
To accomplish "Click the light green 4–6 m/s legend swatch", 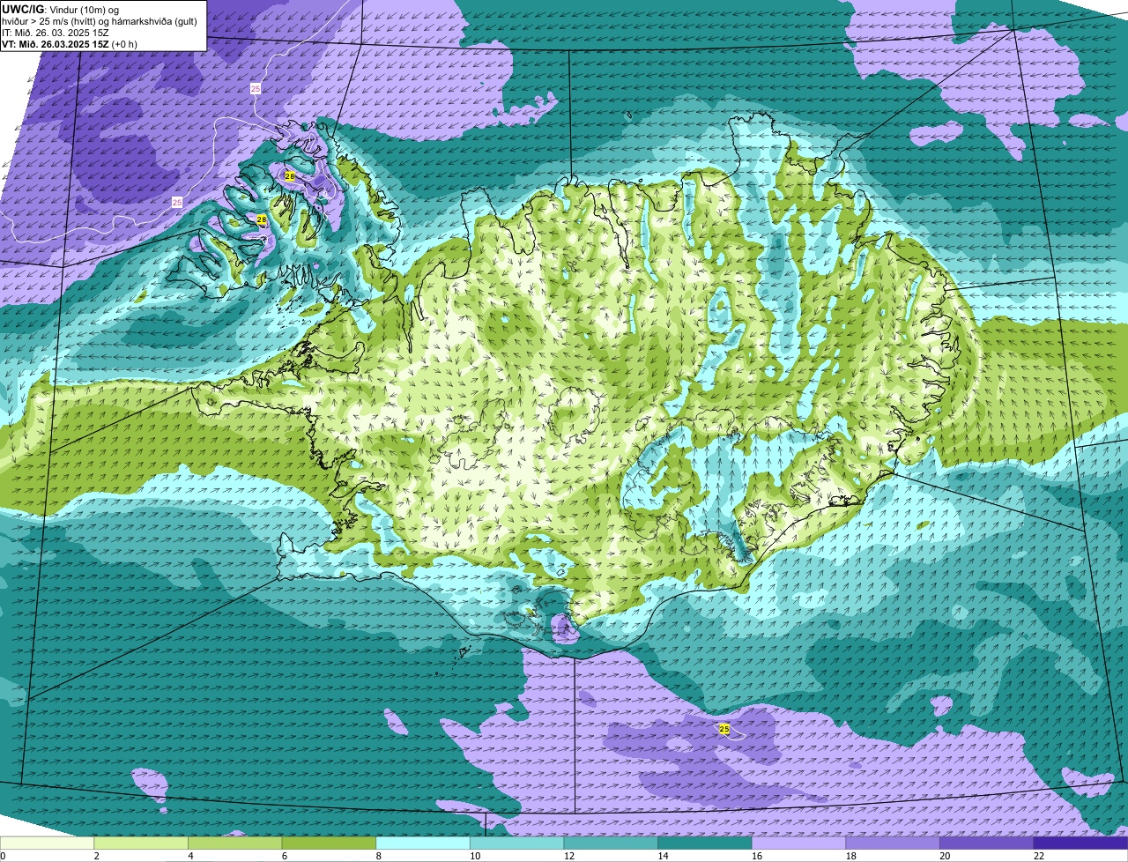I will click(234, 843).
